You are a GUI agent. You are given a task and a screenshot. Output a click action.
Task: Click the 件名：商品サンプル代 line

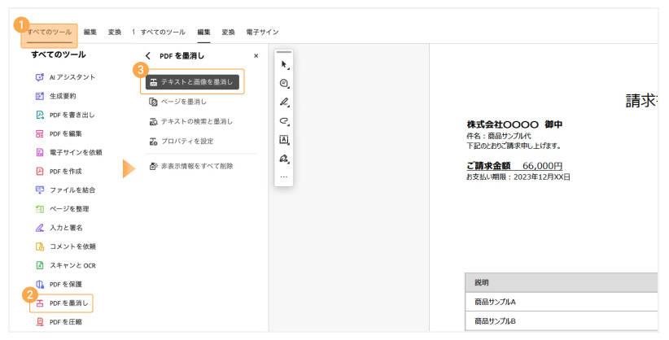point(499,136)
